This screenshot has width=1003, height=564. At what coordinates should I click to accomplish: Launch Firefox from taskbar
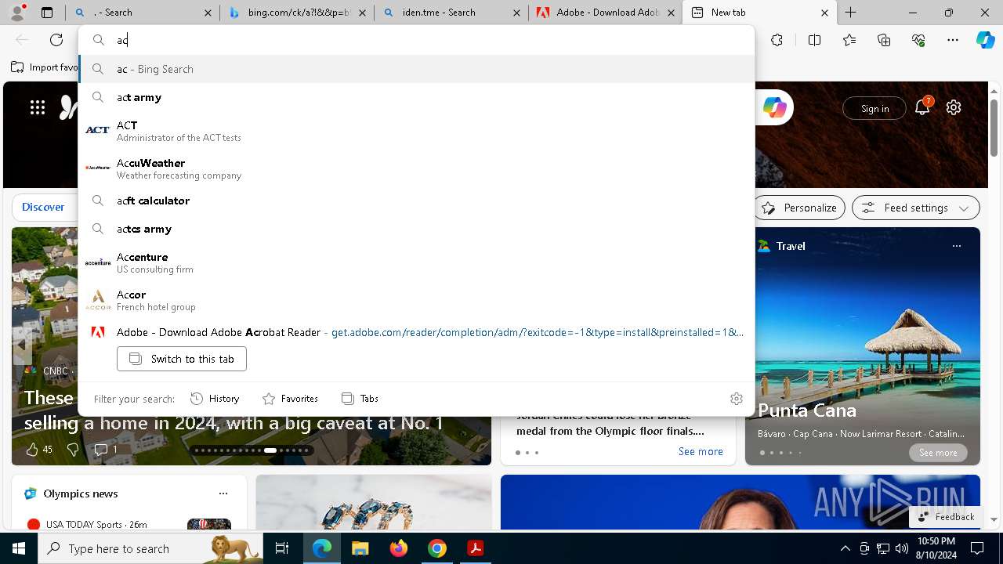[399, 548]
